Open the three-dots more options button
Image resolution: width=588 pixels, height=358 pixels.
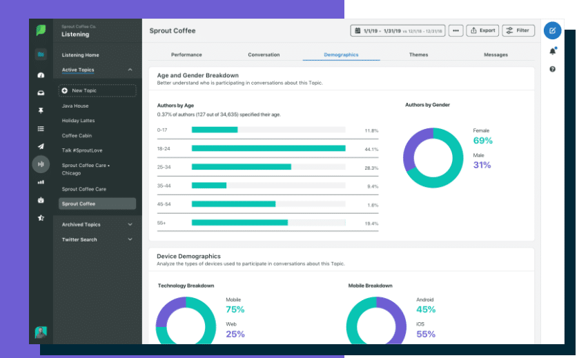click(x=455, y=31)
